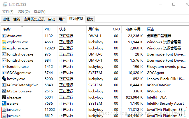Click the folder icon of explorer.exe PID 4660

pos(4,42)
